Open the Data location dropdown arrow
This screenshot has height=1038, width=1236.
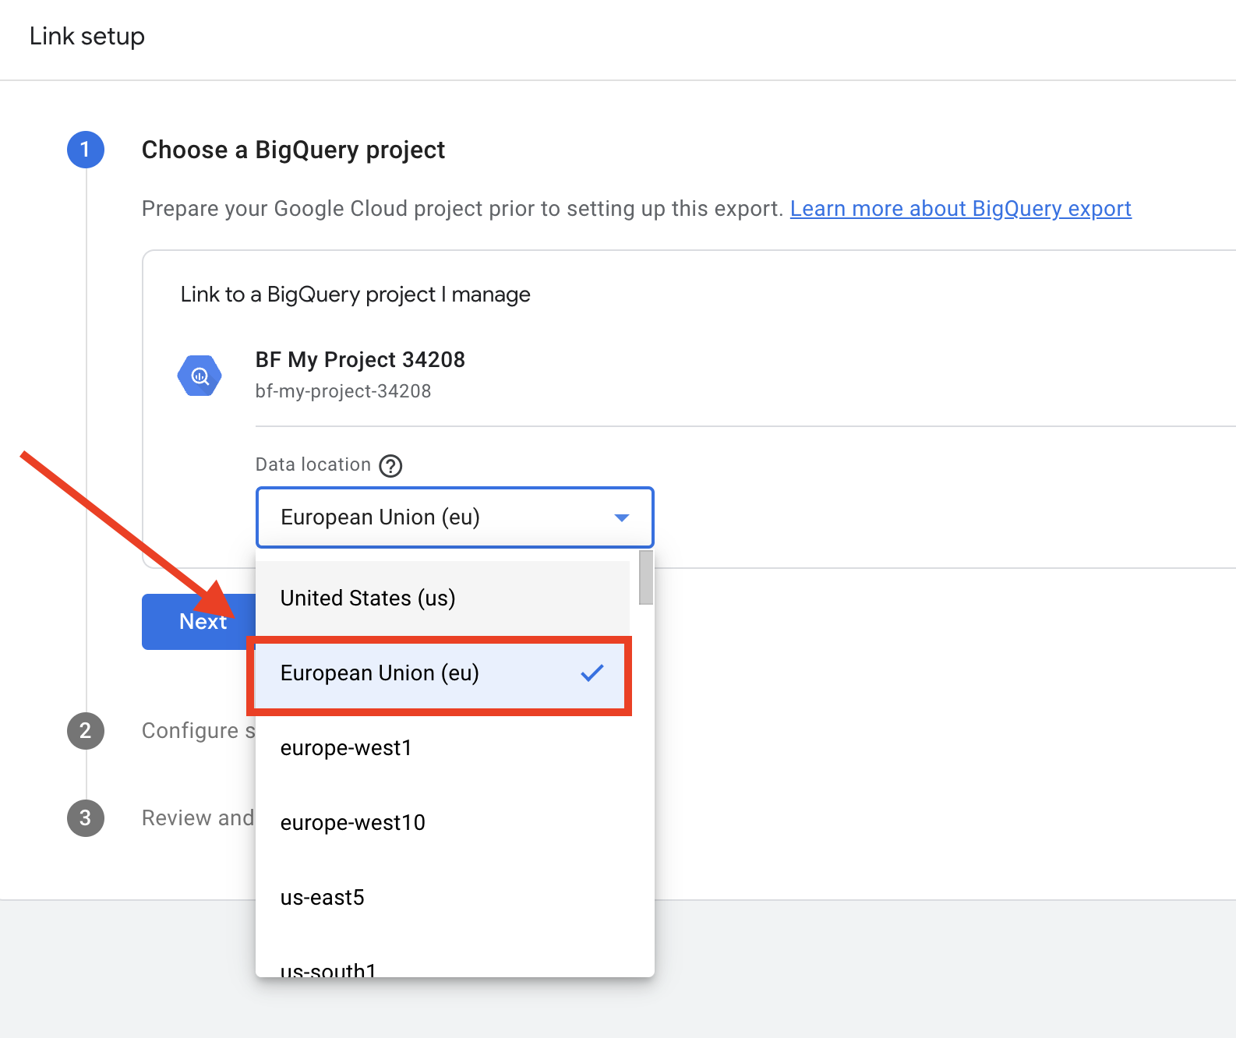click(x=621, y=517)
